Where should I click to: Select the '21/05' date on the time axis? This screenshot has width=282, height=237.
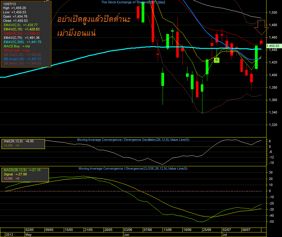point(88,230)
